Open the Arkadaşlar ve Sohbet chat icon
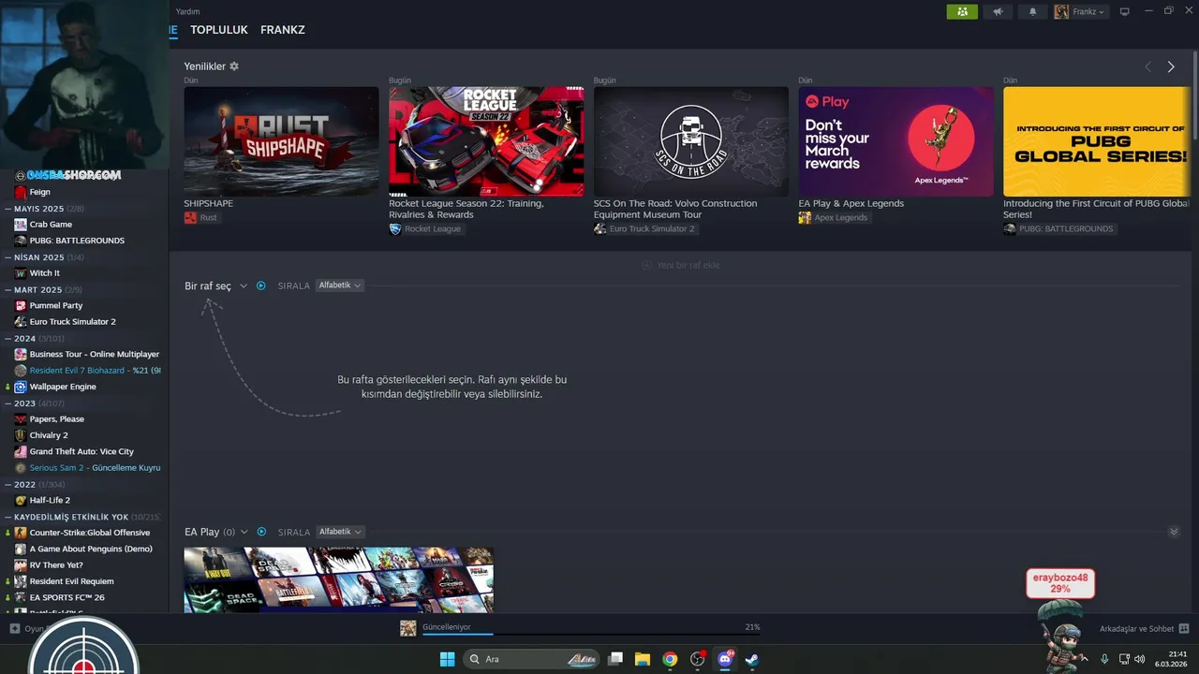The image size is (1199, 674). point(1184,628)
